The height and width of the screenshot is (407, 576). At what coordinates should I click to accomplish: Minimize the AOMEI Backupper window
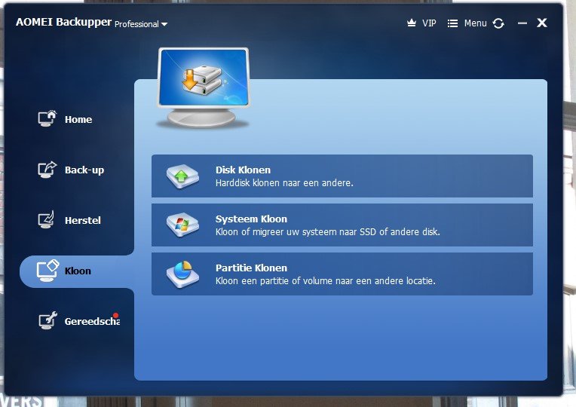522,23
